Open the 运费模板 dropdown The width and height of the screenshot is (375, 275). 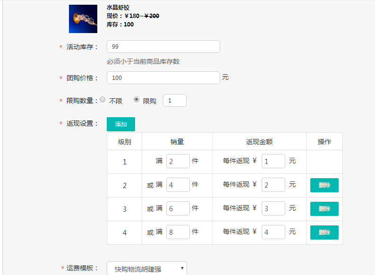(147, 268)
